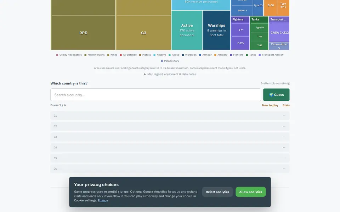
Task: Toggle Warships legend swatch
Action: pos(183,55)
